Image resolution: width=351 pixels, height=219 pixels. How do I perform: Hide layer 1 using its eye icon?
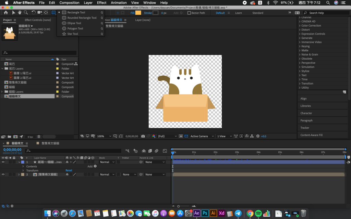tap(3, 162)
